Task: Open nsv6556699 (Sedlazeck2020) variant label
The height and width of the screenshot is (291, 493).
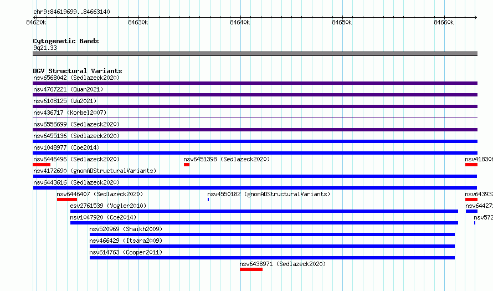Action: pyautogui.click(x=76, y=124)
